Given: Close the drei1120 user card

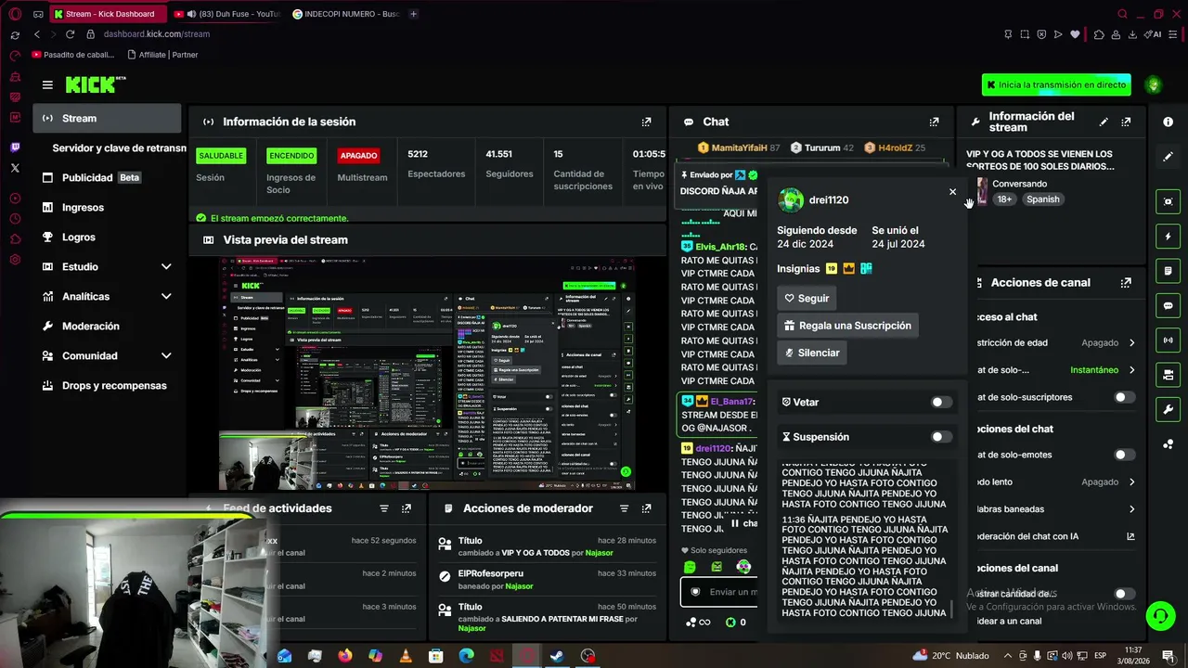Looking at the screenshot, I should (952, 192).
